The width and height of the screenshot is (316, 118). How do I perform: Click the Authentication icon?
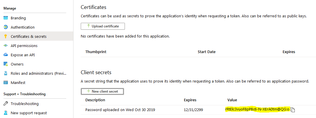pyautogui.click(x=6, y=27)
